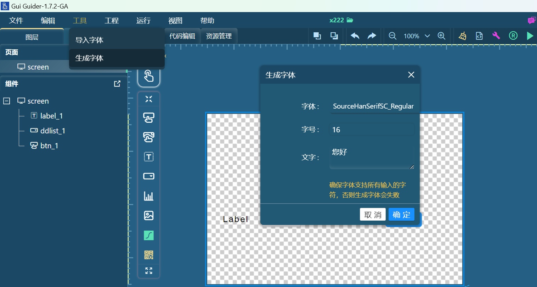Select the image widget tool
Image resolution: width=537 pixels, height=287 pixels.
coord(149,215)
